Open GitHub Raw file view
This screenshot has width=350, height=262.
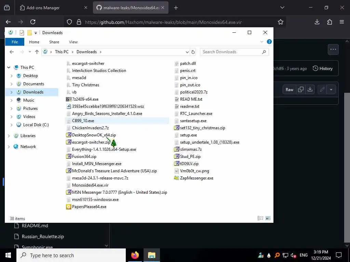pyautogui.click(x=289, y=90)
